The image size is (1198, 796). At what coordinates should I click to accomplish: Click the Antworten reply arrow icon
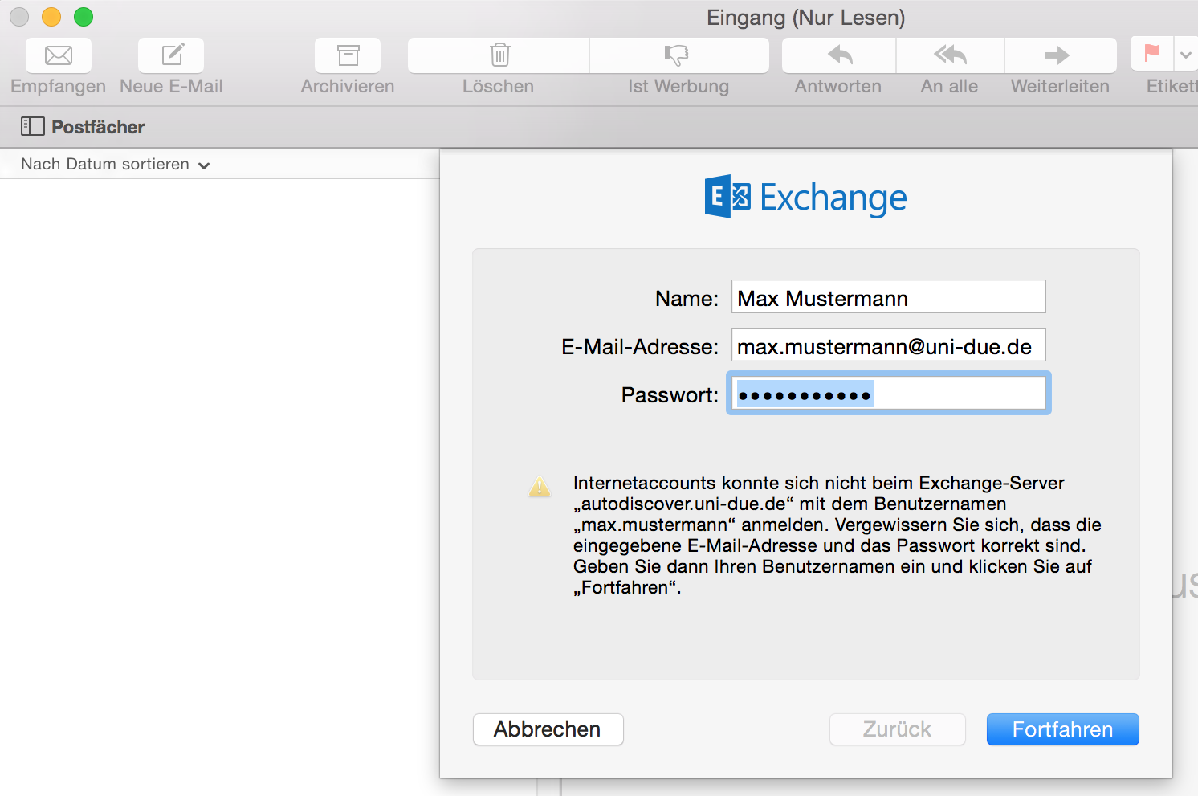[x=837, y=55]
